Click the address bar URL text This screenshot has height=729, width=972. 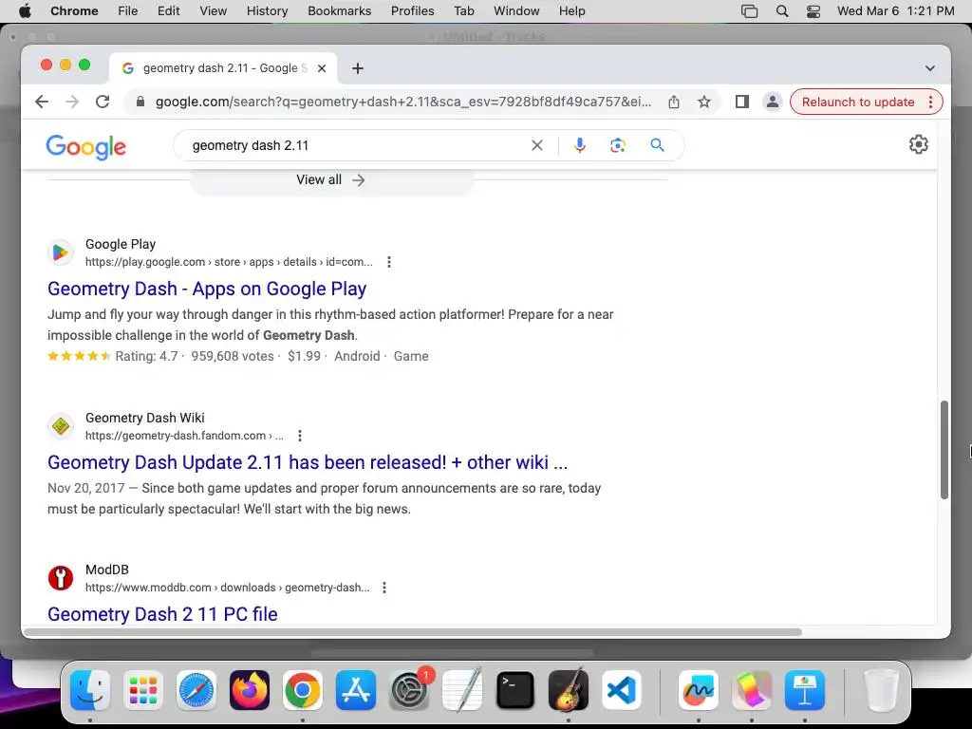point(403,102)
